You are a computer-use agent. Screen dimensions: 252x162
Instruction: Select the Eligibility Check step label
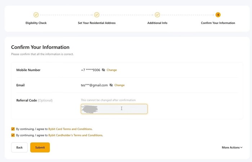pyautogui.click(x=36, y=23)
